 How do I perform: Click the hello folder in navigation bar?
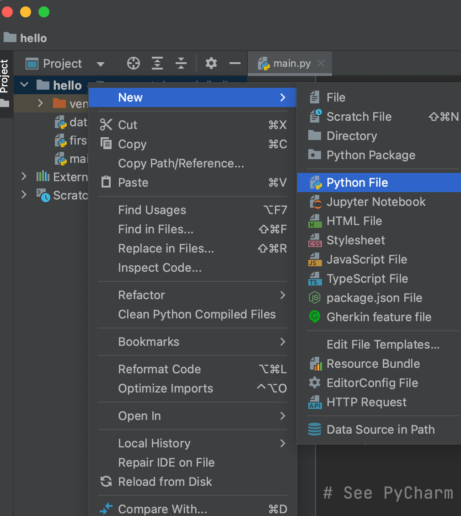[x=25, y=38]
